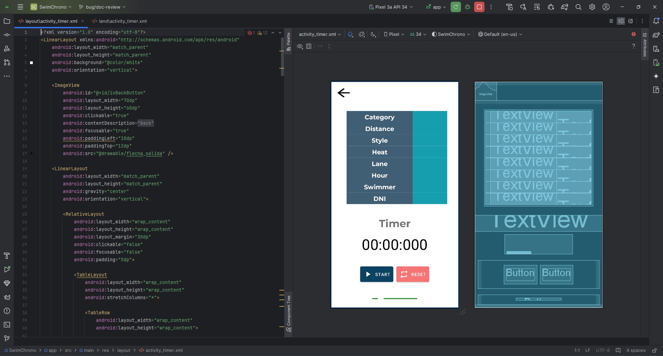Open the Device Manager tool window
Viewport: 663px width, 356px height.
[x=656, y=49]
